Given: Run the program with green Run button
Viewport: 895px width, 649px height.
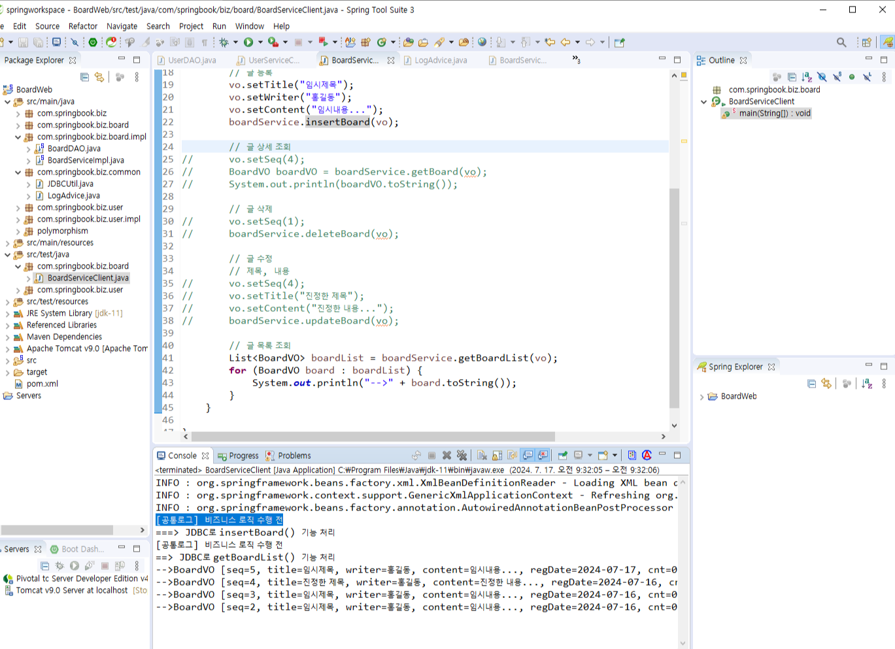Looking at the screenshot, I should click(x=248, y=42).
